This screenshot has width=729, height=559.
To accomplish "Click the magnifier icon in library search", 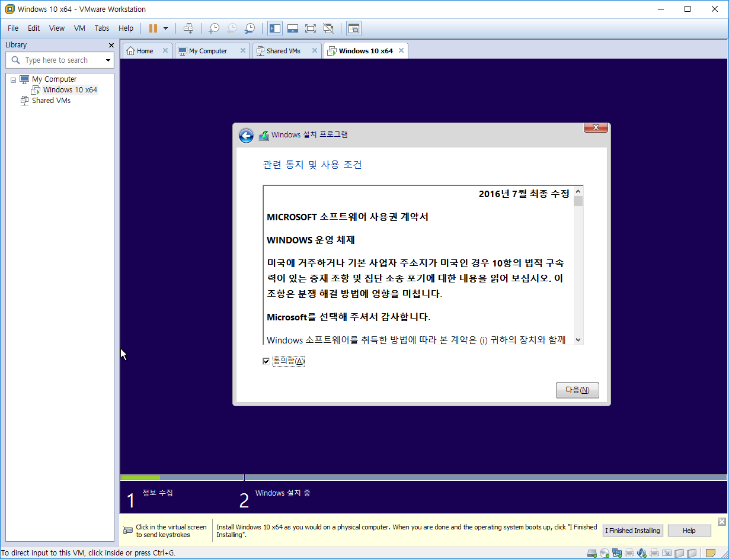I will 16,60.
